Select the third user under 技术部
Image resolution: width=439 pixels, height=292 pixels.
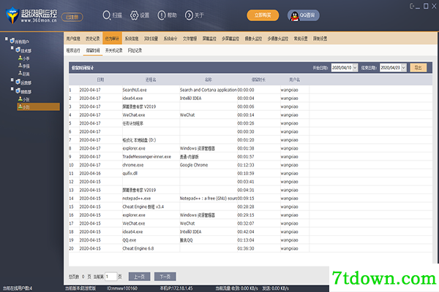coord(24,74)
